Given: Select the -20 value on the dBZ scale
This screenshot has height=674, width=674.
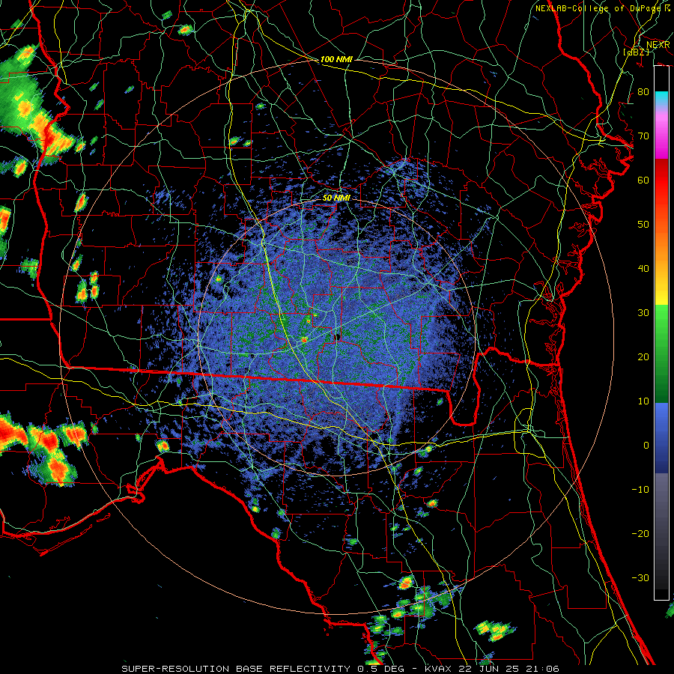Looking at the screenshot, I should click(x=640, y=533).
